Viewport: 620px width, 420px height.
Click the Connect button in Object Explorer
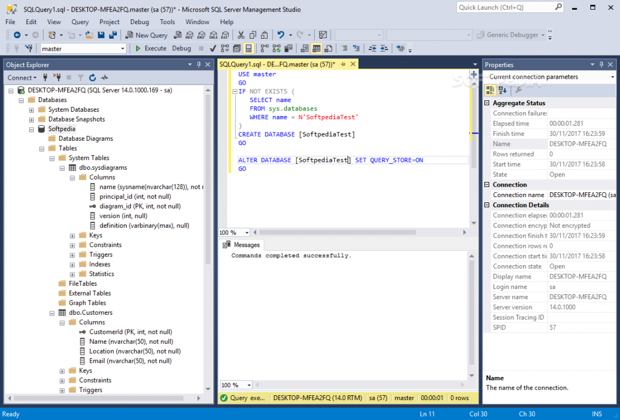(x=21, y=77)
